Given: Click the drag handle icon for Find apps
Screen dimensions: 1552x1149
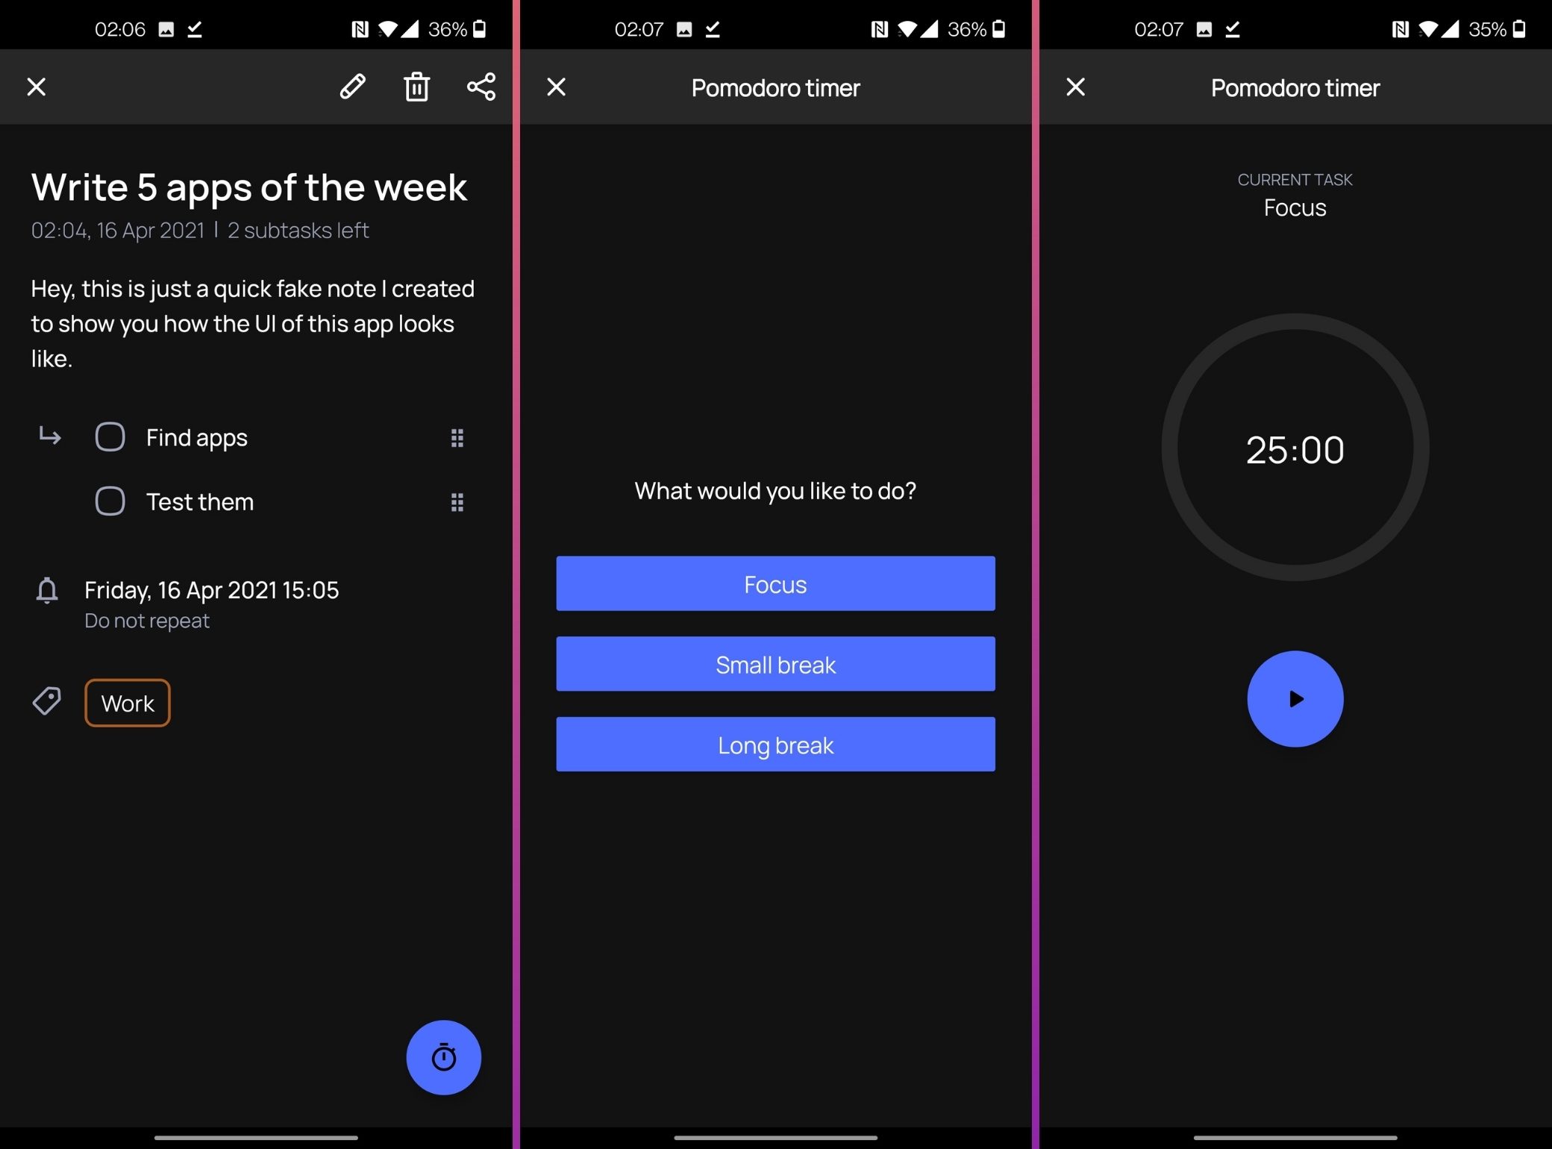Looking at the screenshot, I should point(456,437).
